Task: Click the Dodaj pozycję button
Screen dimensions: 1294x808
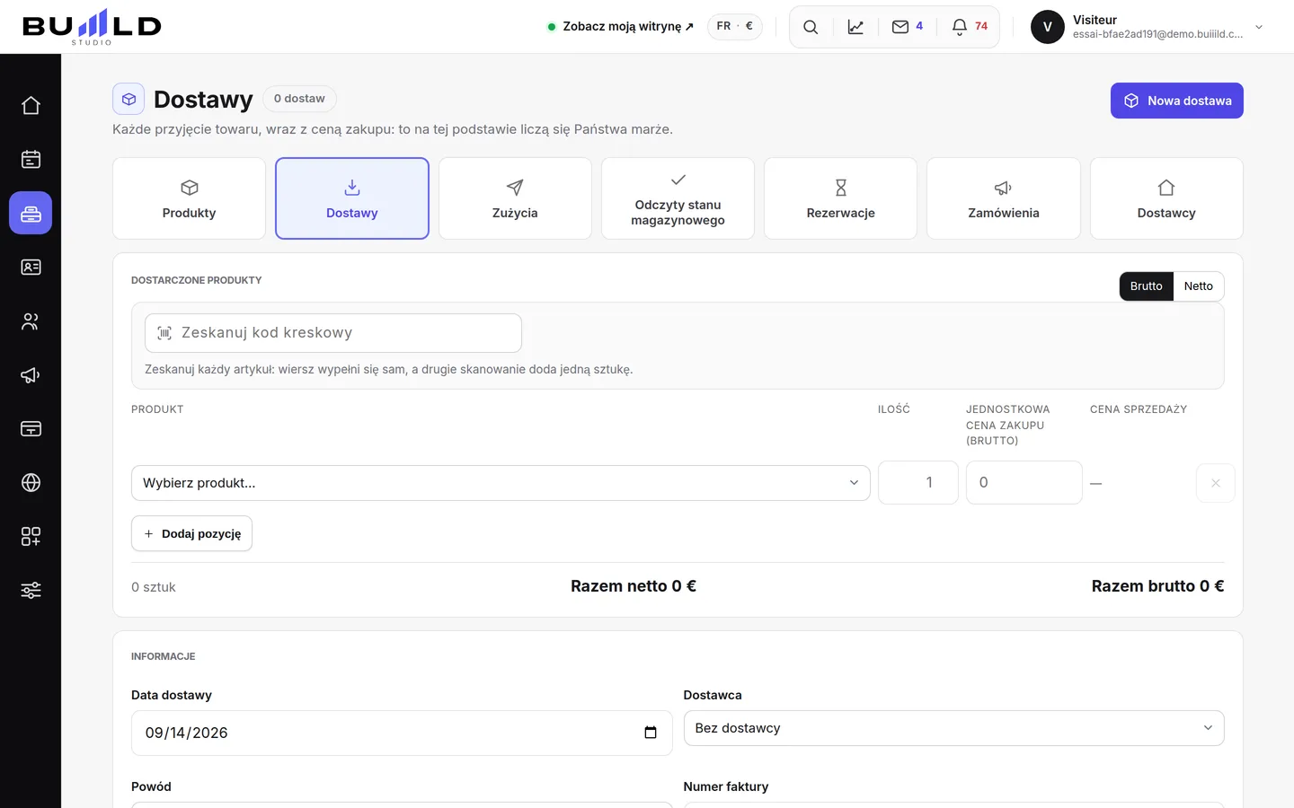Action: tap(191, 533)
